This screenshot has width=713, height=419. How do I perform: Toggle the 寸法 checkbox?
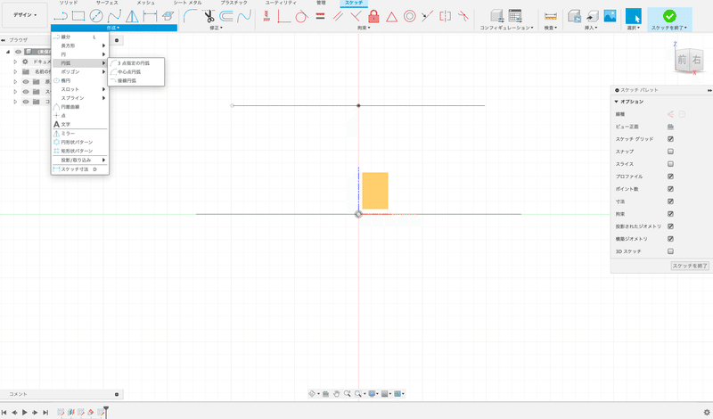pyautogui.click(x=670, y=201)
